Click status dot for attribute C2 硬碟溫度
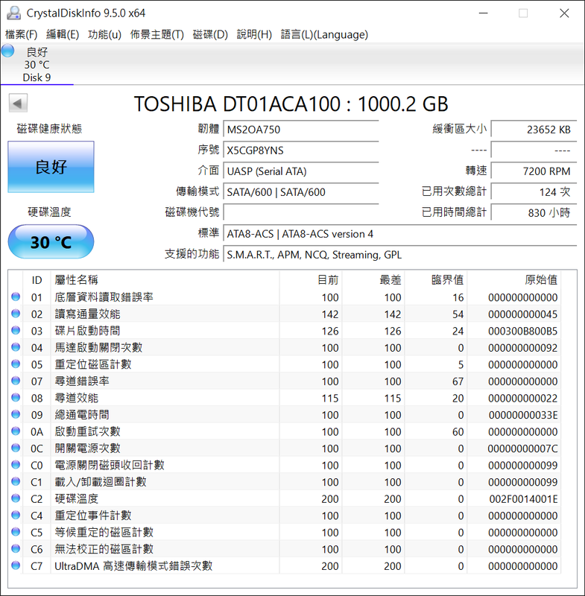 coord(16,498)
